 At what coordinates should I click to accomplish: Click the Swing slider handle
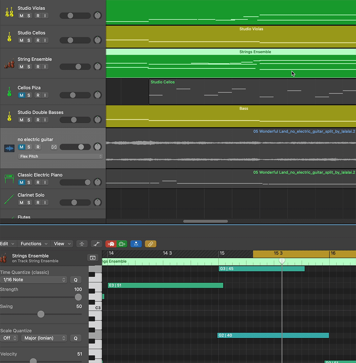[x=41, y=314]
